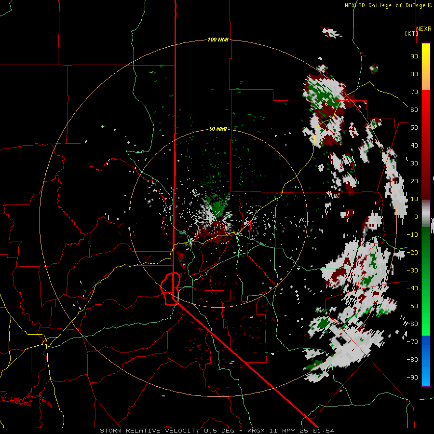The width and height of the screenshot is (434, 434).
Task: Click the 20 value on velocity scale
Action: point(414,181)
